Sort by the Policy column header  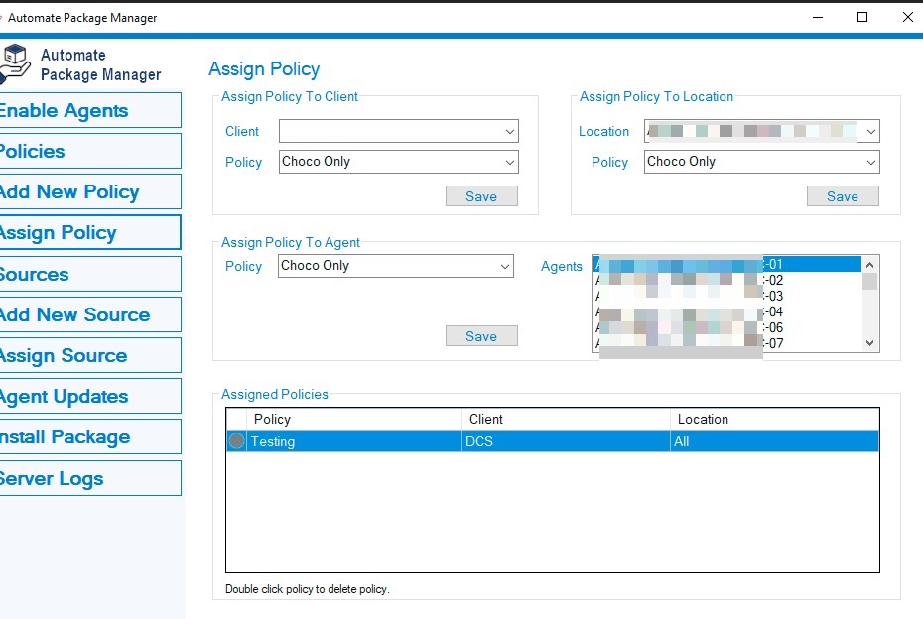pyautogui.click(x=354, y=419)
